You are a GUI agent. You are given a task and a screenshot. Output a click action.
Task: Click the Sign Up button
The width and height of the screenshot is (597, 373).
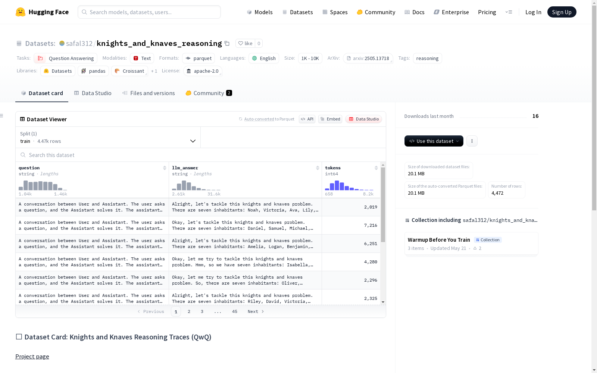562,12
